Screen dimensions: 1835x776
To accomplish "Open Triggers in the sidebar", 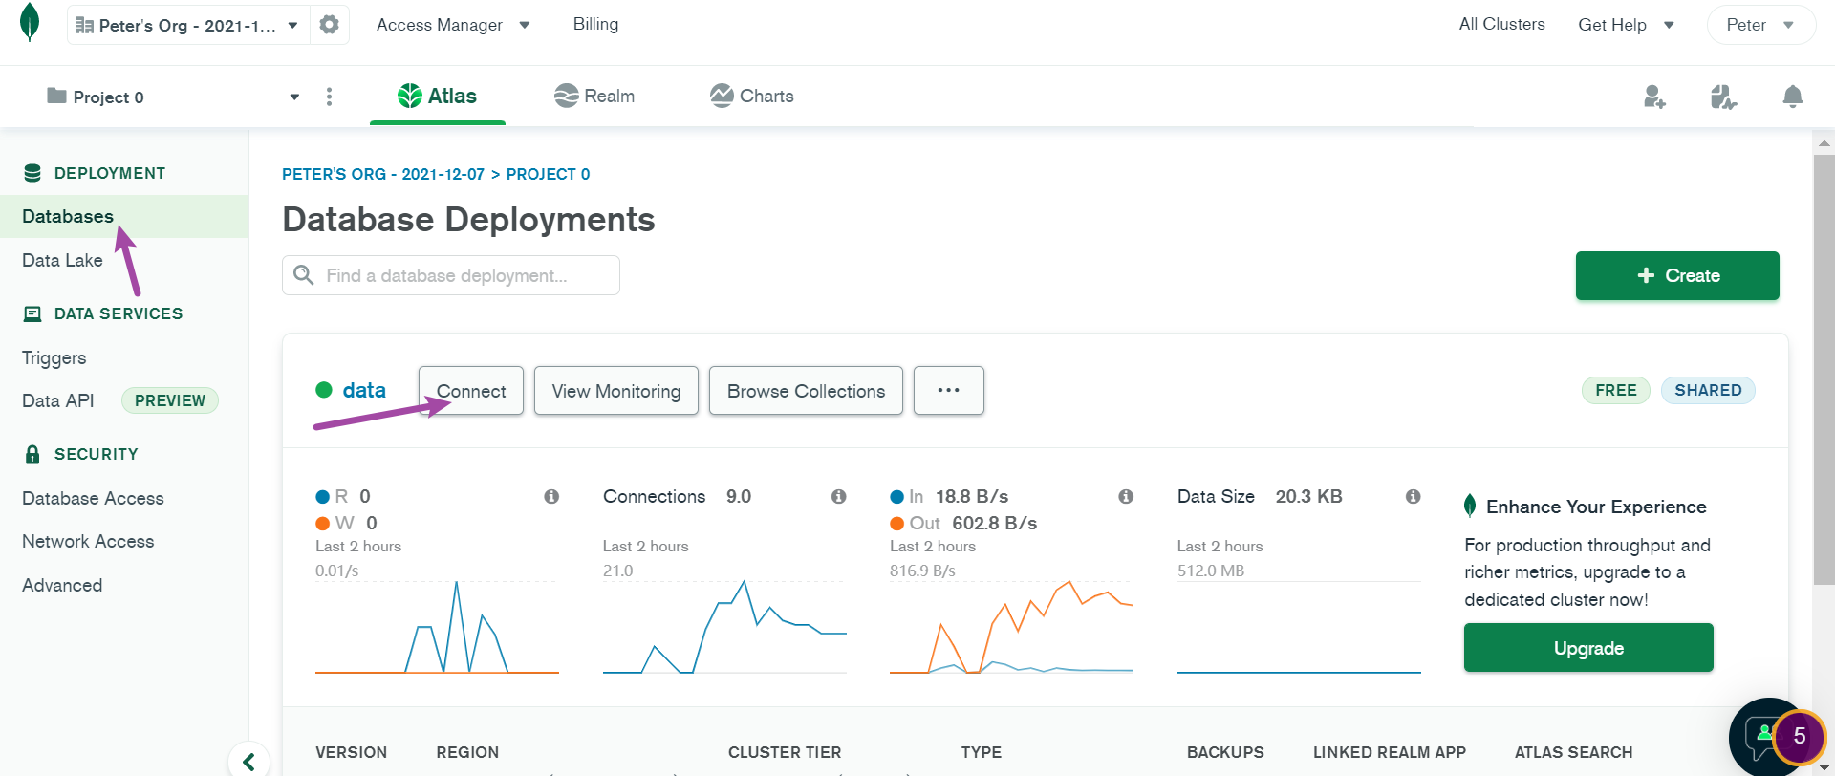I will (x=54, y=357).
